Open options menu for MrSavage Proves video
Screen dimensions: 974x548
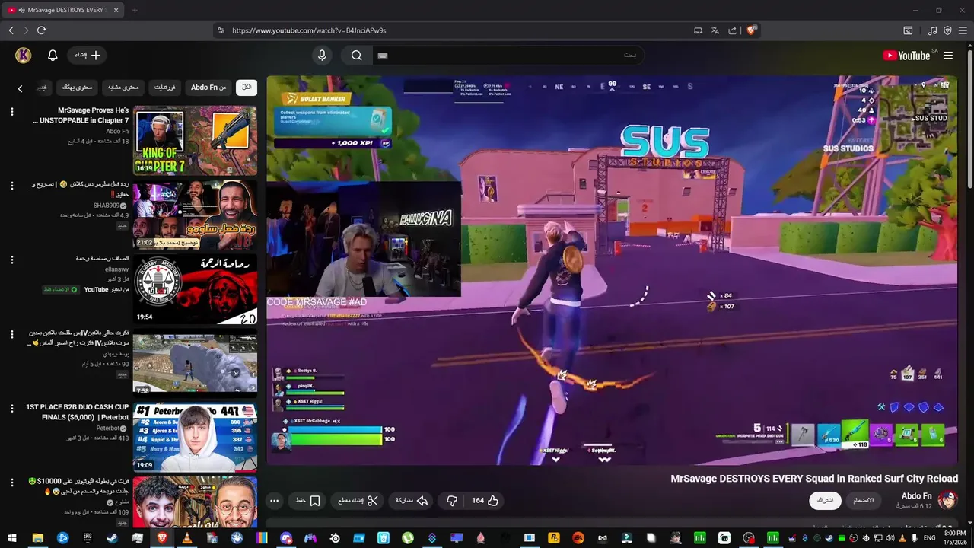click(12, 112)
